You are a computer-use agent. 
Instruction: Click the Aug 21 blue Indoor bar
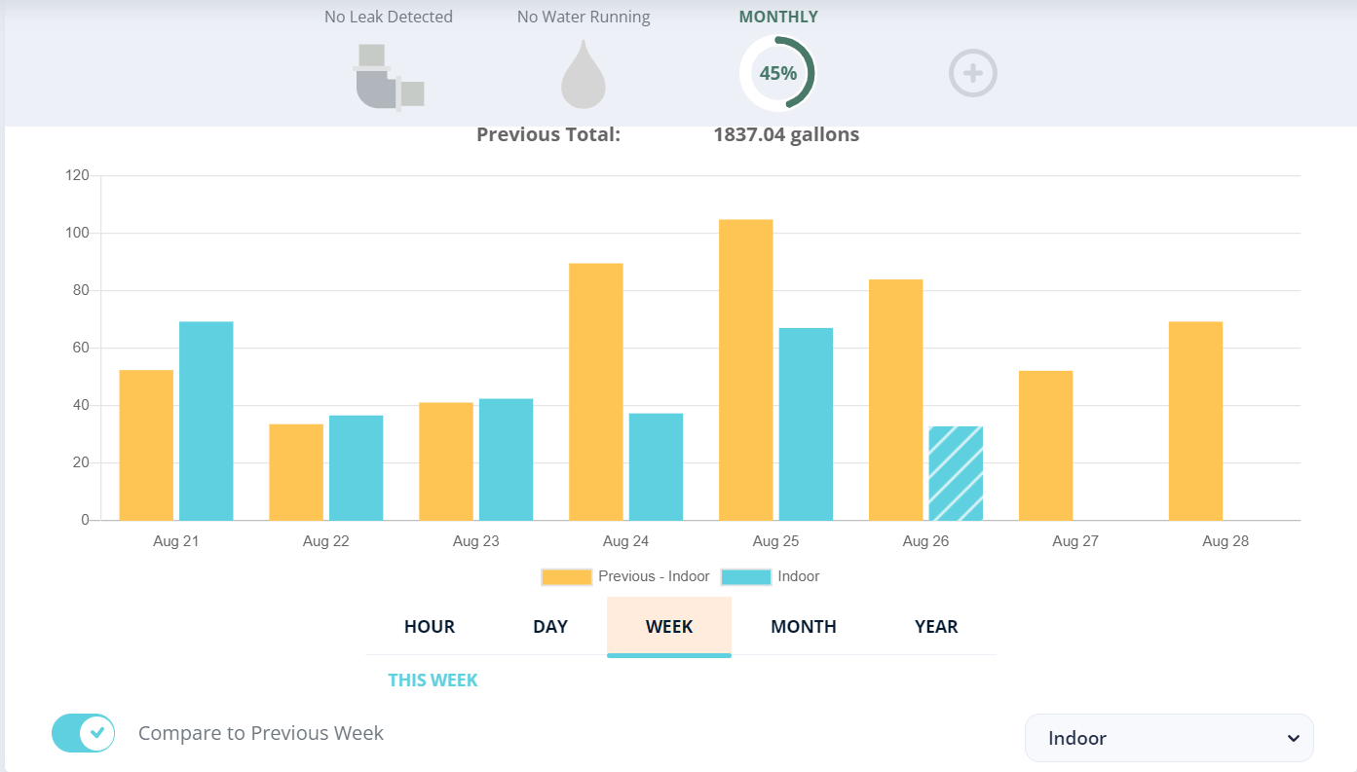pyautogui.click(x=206, y=421)
